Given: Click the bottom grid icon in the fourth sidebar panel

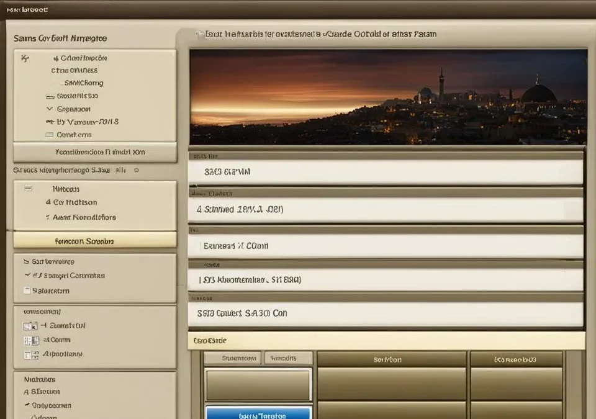Looking at the screenshot, I should 27,355.
